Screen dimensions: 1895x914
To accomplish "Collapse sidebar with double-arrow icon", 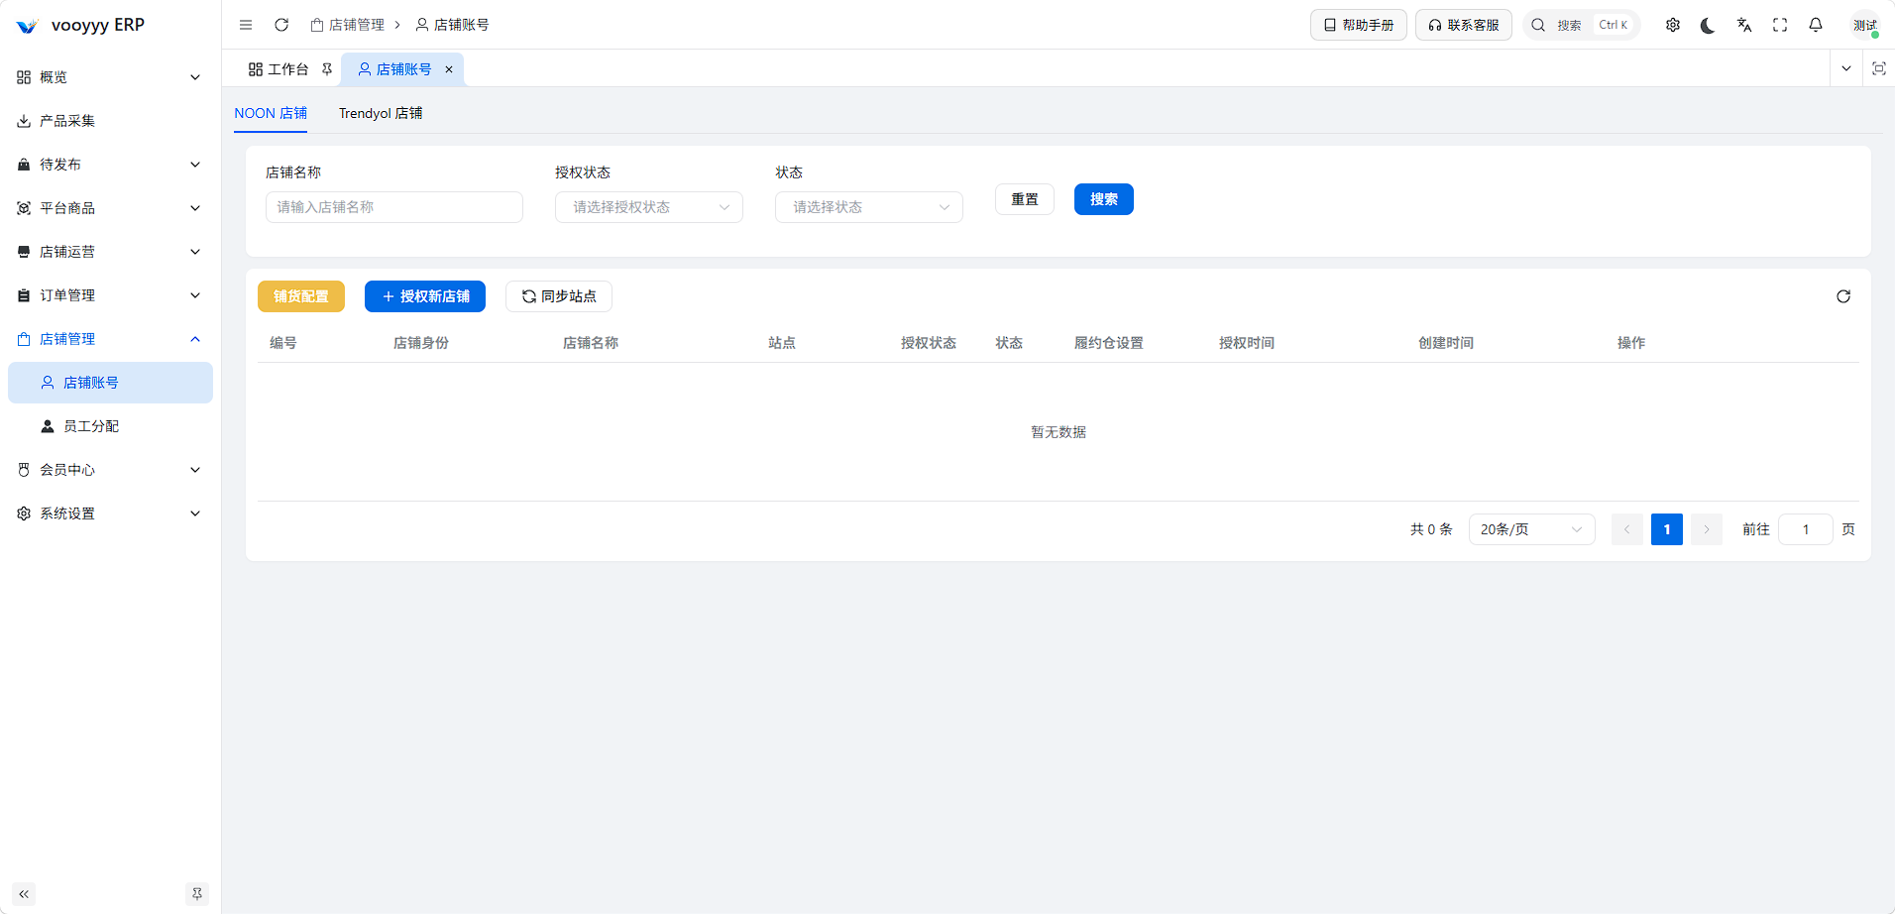I will click(x=24, y=894).
